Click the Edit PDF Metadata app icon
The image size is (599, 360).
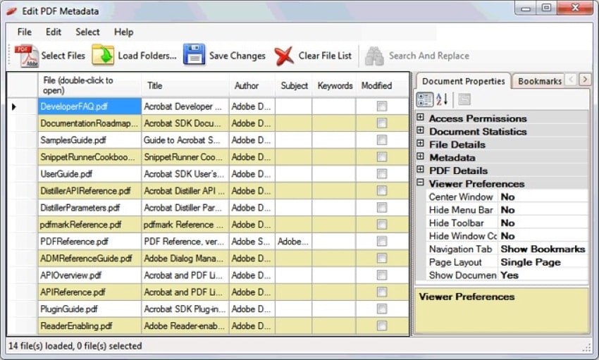coord(12,11)
